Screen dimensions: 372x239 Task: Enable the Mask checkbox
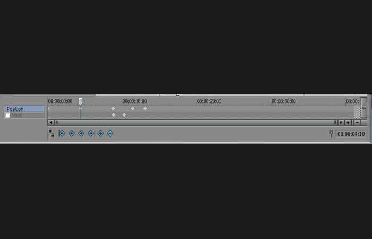(7, 115)
